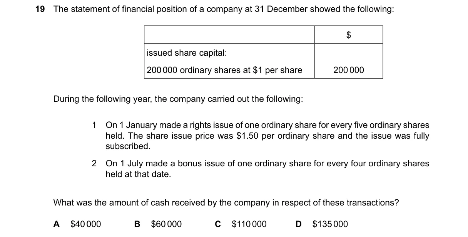Image resolution: width=468 pixels, height=237 pixels.
Task: Click the dollar sign table header cell
Action: pos(349,35)
